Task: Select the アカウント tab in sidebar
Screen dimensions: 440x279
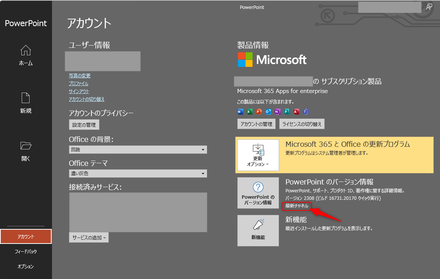Action: point(26,237)
